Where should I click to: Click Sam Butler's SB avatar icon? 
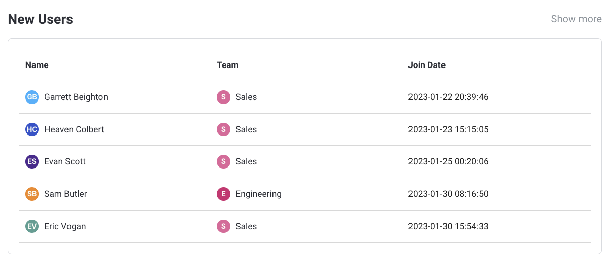pyautogui.click(x=32, y=194)
